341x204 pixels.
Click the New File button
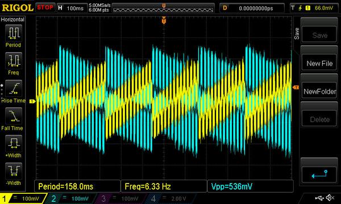coord(319,63)
